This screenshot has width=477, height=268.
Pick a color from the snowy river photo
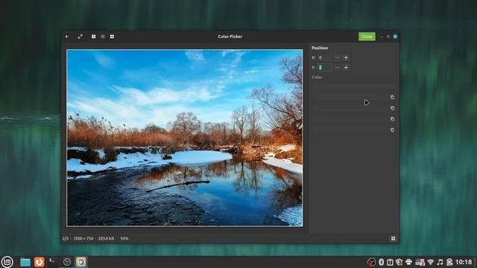tap(185, 138)
